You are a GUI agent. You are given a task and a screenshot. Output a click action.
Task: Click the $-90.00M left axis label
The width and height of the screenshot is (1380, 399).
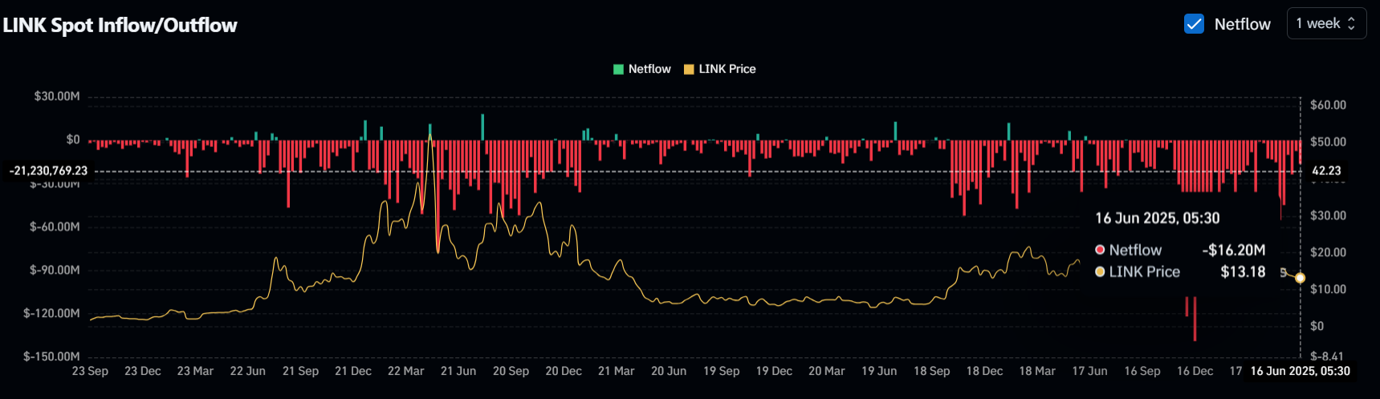coord(55,271)
